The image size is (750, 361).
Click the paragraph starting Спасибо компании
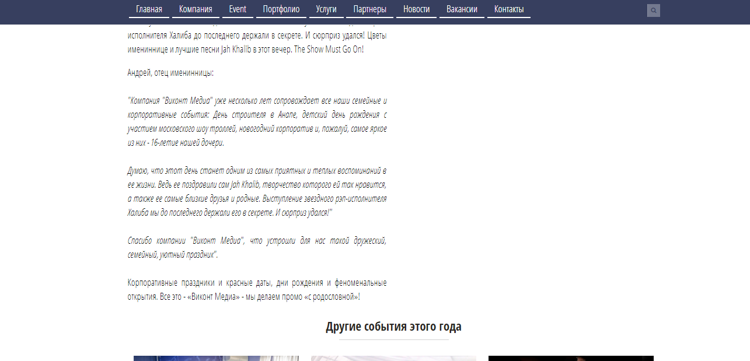point(257,247)
